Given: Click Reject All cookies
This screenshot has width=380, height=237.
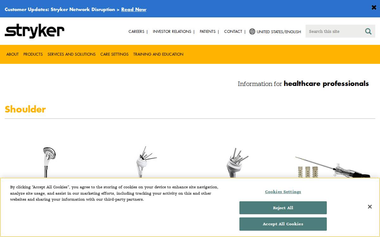Looking at the screenshot, I should tap(283, 208).
